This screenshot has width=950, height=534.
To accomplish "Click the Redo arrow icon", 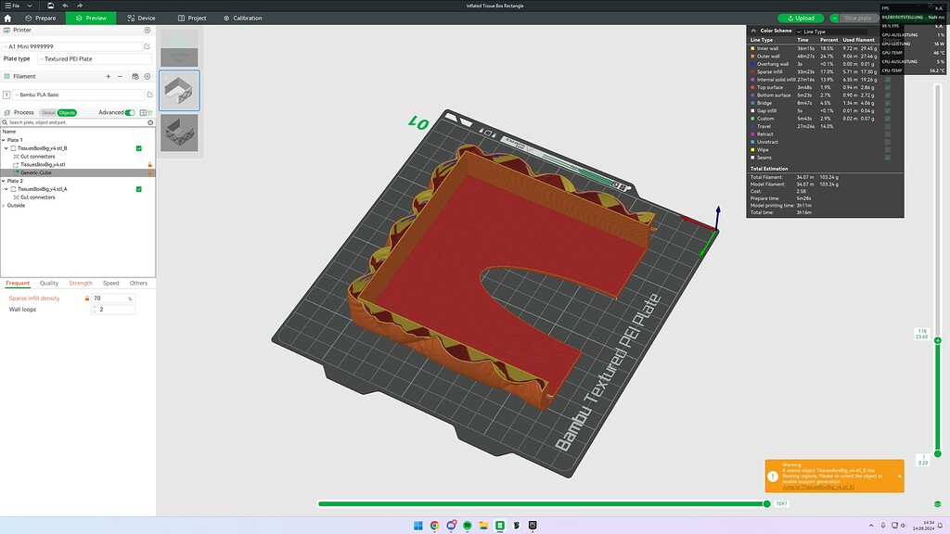I will click(x=80, y=6).
